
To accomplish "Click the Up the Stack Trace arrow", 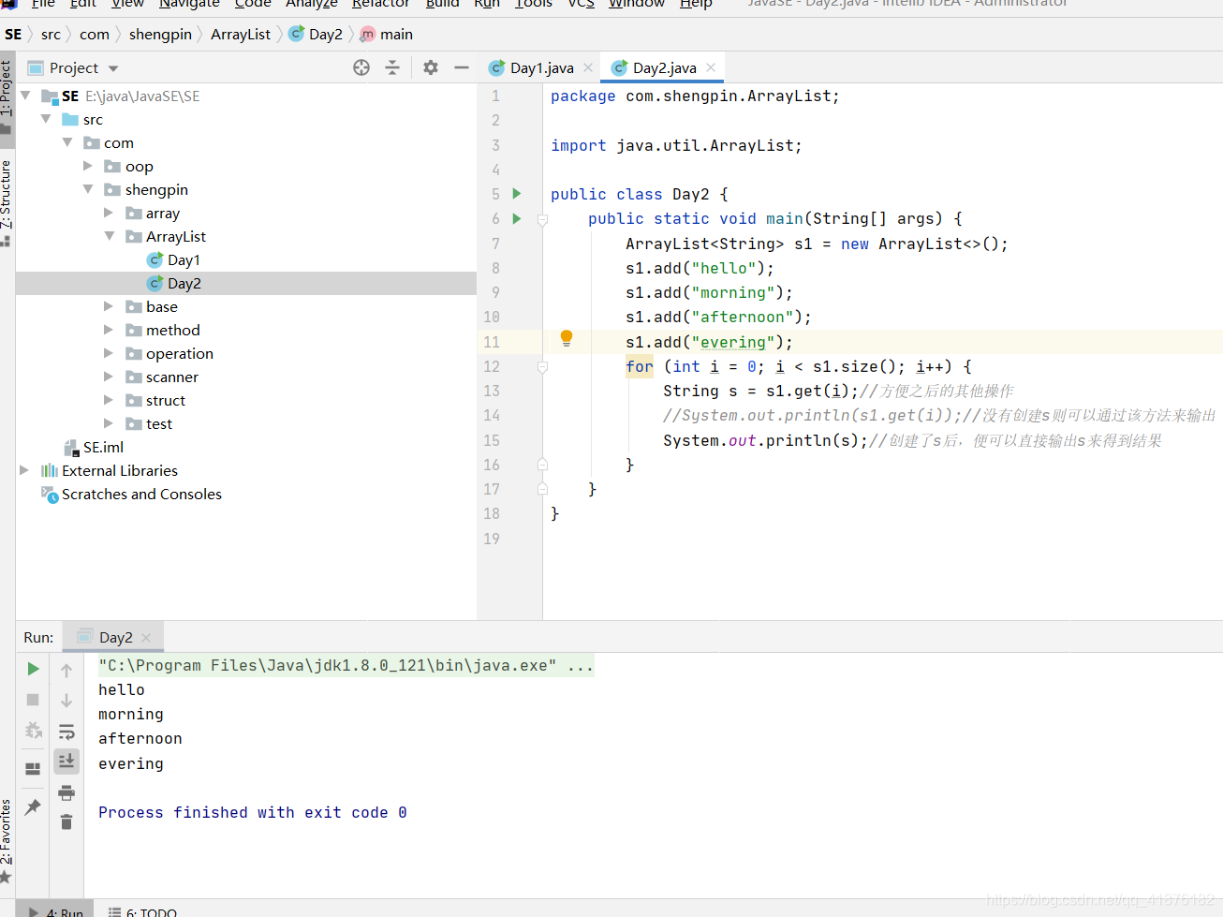I will click(66, 670).
